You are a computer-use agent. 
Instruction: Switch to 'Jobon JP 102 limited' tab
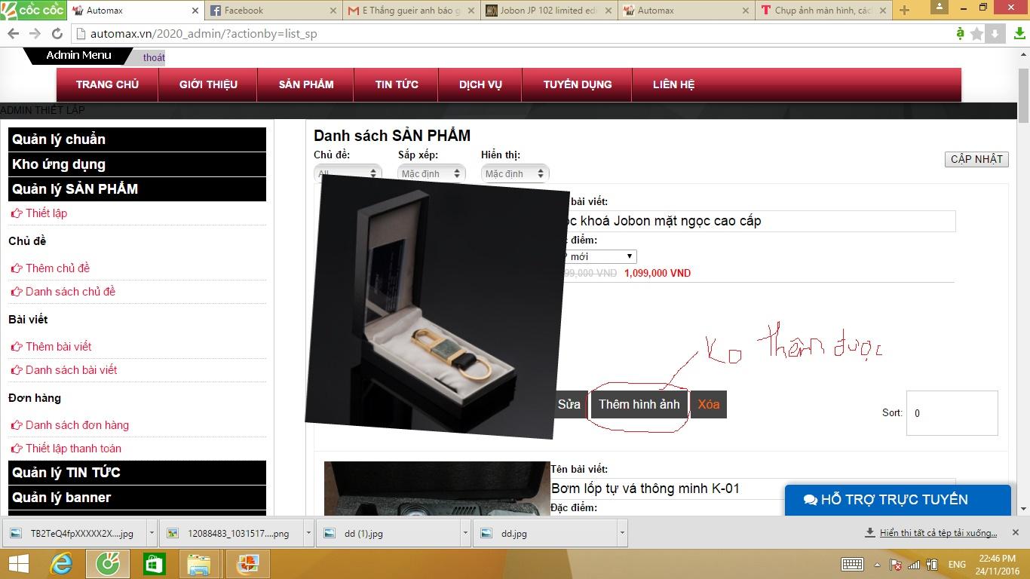click(547, 11)
